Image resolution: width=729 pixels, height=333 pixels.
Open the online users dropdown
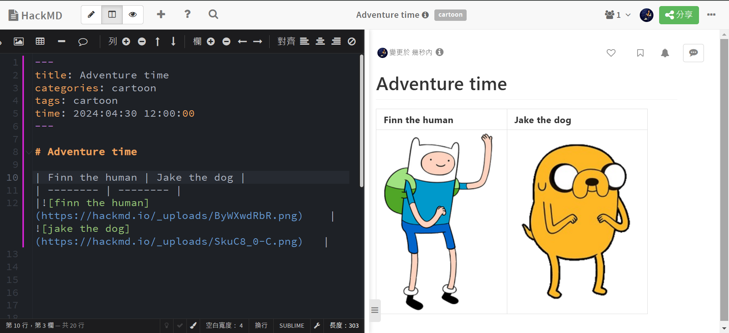(617, 15)
